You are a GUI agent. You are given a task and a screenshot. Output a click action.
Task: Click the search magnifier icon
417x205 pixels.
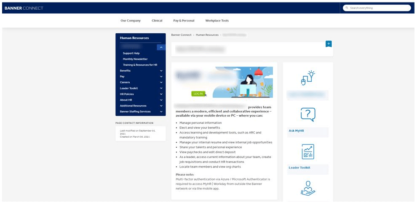(x=347, y=8)
